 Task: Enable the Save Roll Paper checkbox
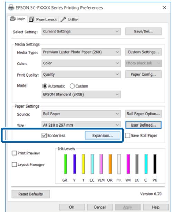click(x=127, y=135)
